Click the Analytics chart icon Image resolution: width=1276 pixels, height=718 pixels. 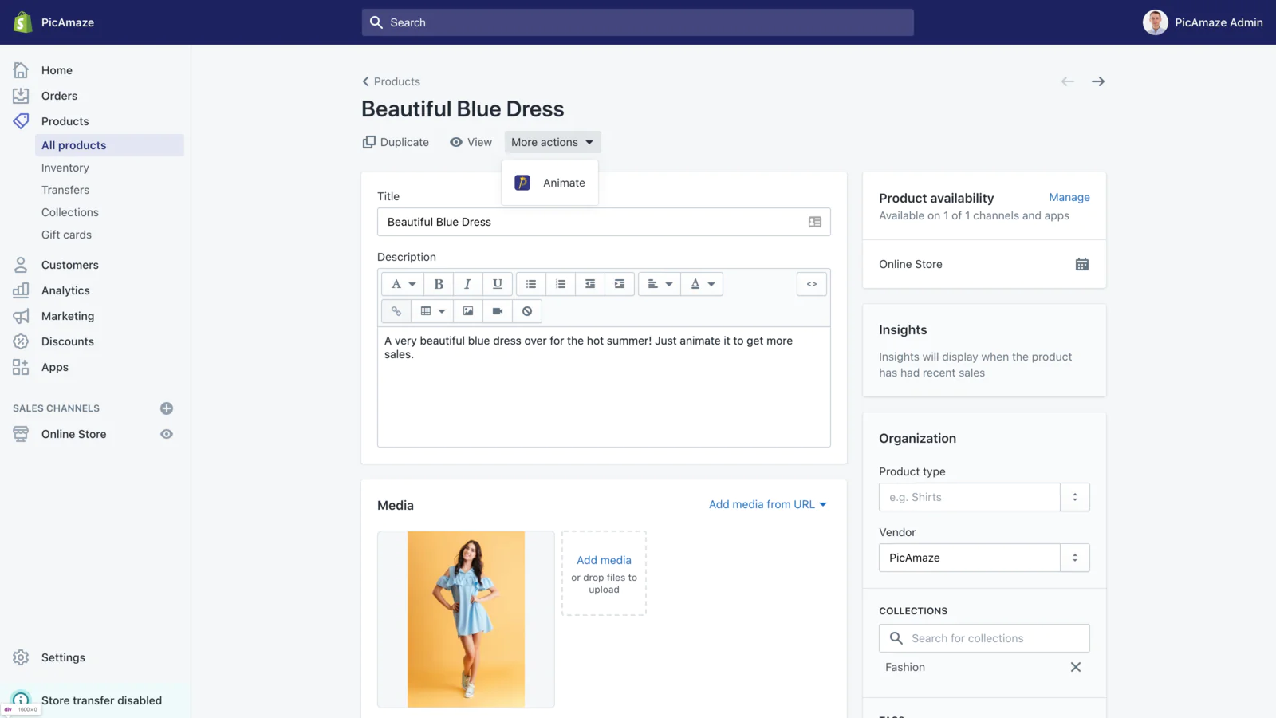click(21, 290)
